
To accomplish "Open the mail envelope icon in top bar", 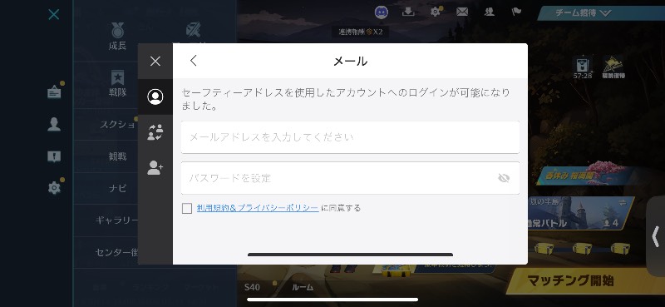I will click(x=462, y=12).
